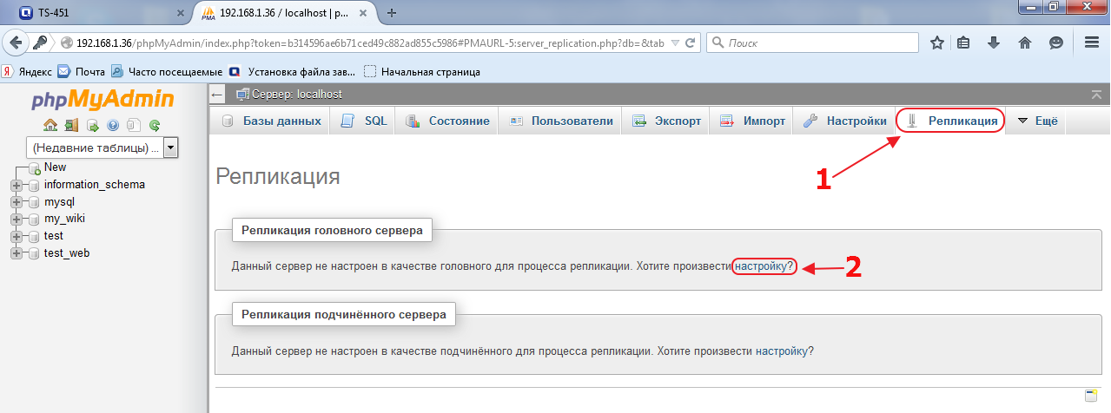1111x413 pixels.
Task: Click the my_wiki database icon in tree
Action: 35,220
